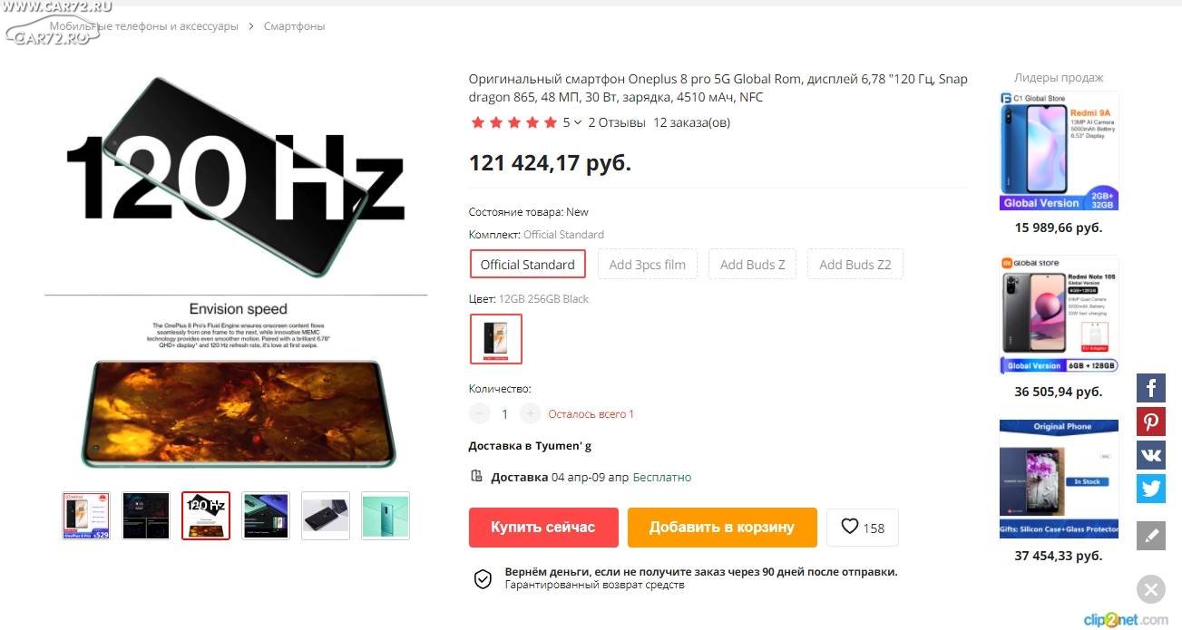This screenshot has height=630, width=1182.
Task: Select the Official Standard bundle option
Action: click(528, 265)
